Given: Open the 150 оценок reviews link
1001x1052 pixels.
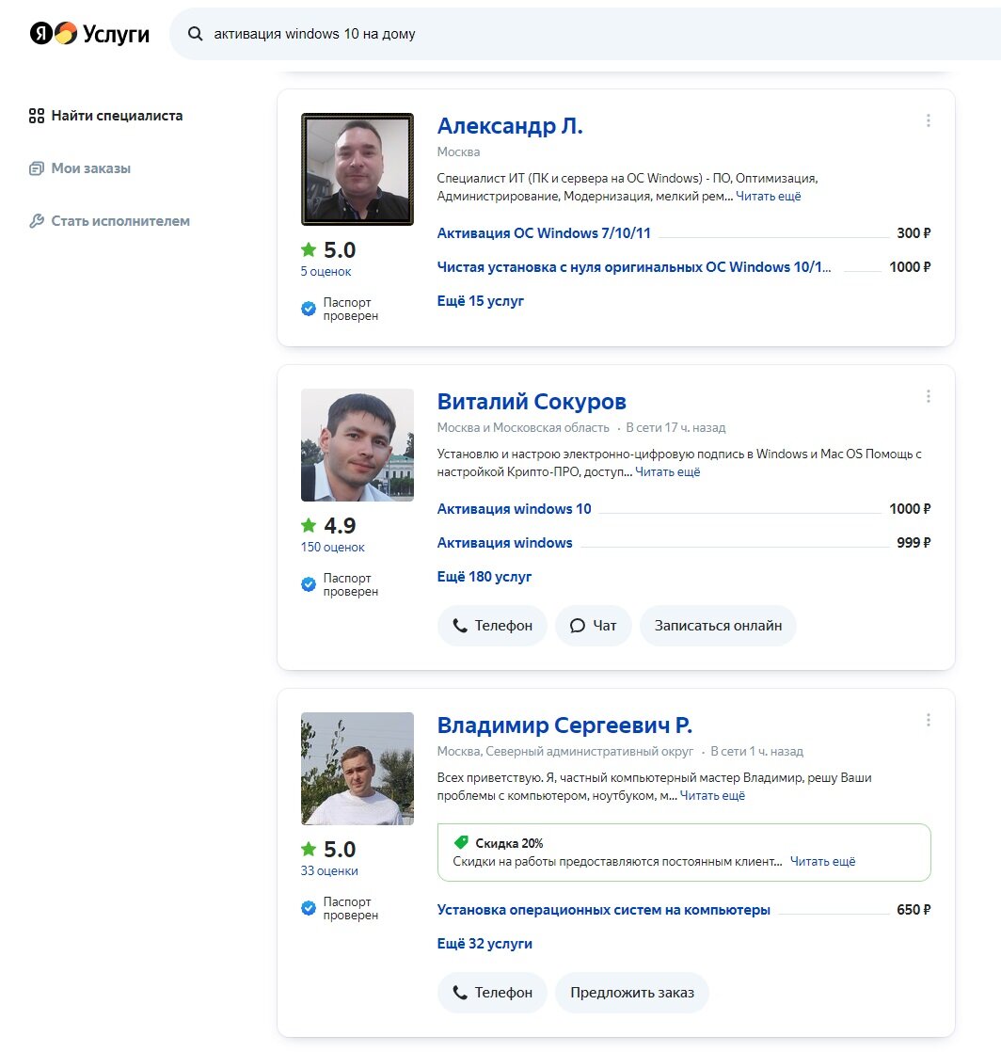Looking at the screenshot, I should (x=333, y=548).
